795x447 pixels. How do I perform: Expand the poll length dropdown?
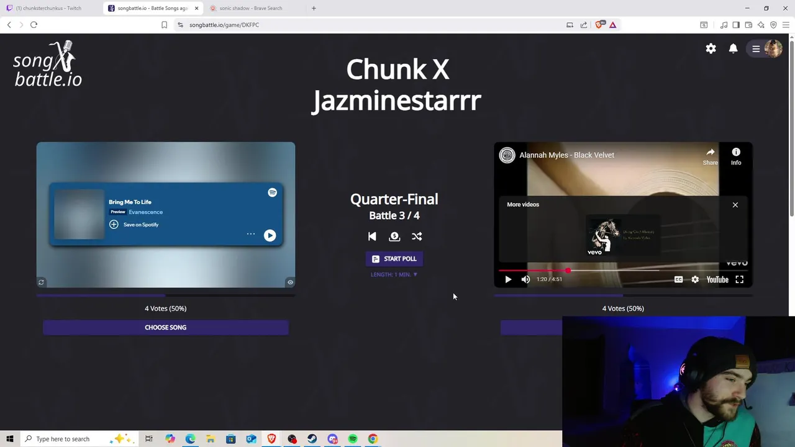click(394, 274)
